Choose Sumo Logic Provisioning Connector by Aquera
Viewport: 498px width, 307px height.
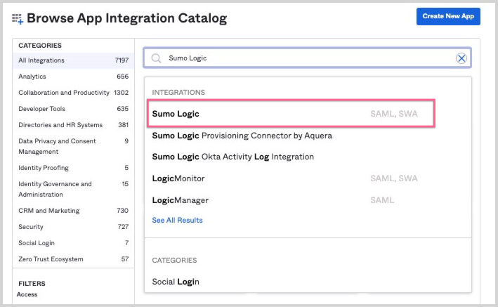click(x=242, y=135)
